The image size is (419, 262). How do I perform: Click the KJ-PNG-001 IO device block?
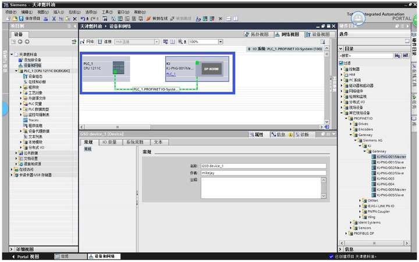tap(197, 69)
